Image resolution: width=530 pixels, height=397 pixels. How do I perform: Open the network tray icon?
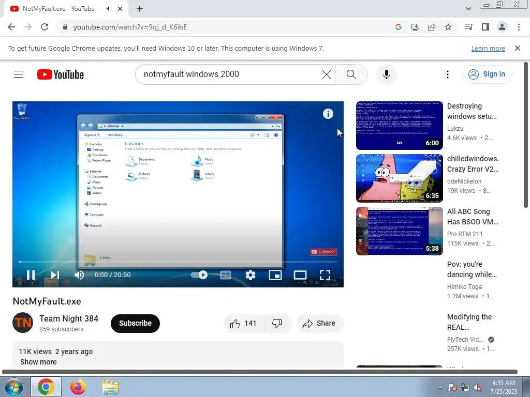tap(465, 388)
